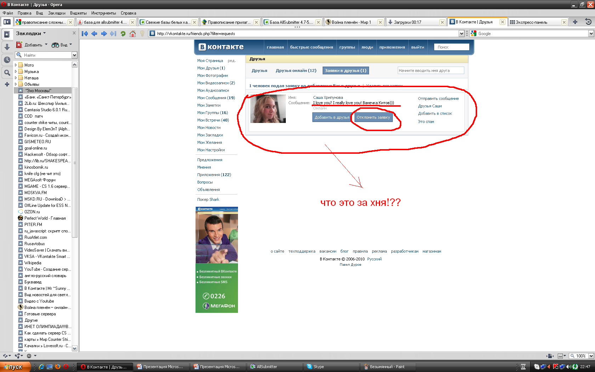Open the Downloads panel arrow icon
Screen dimensions: 595x372
click(7, 47)
